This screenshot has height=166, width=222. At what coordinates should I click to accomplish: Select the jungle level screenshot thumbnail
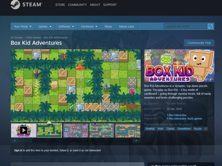tap(49, 130)
